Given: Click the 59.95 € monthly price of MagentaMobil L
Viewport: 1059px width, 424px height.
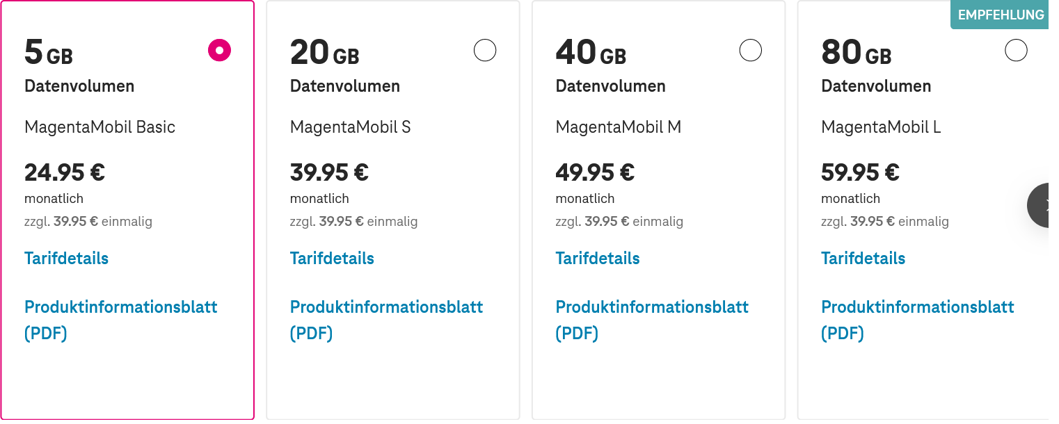Looking at the screenshot, I should tap(861, 172).
